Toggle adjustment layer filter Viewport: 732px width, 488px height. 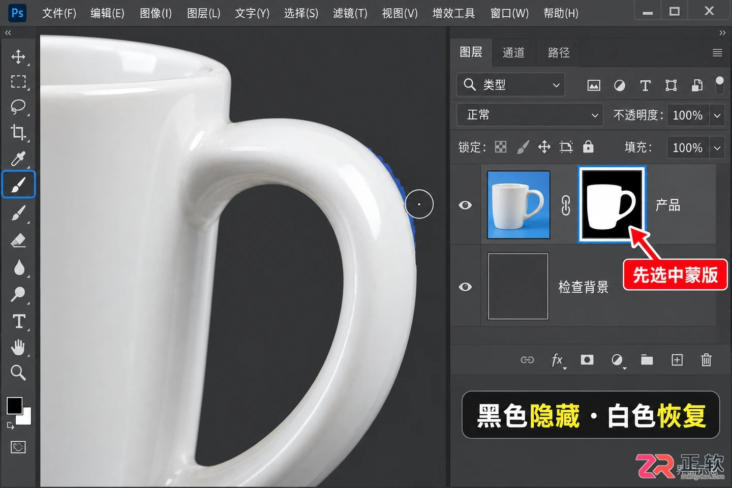click(x=620, y=85)
